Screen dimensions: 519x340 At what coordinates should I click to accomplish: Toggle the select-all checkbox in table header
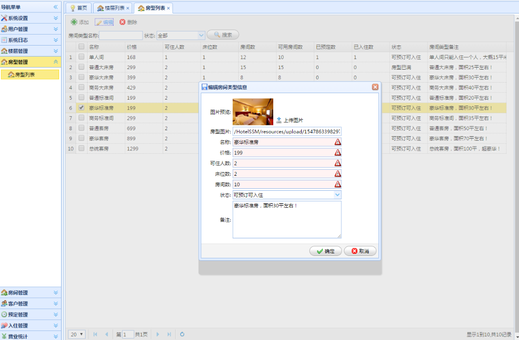[x=81, y=47]
